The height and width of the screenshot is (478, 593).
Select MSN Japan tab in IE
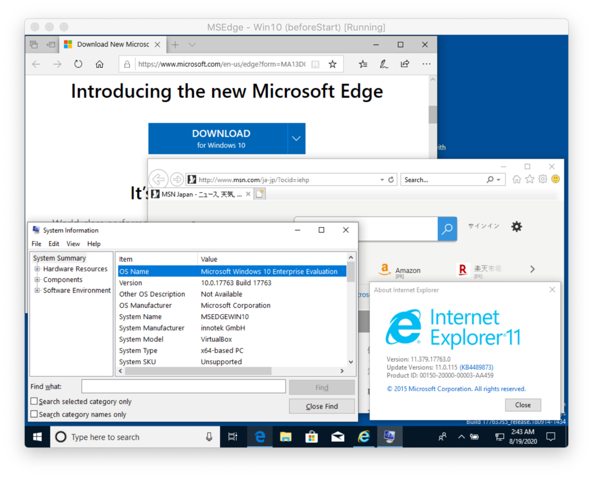(201, 195)
